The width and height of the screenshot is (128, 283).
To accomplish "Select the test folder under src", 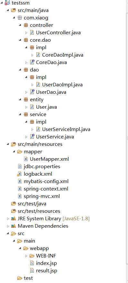I will pyautogui.click(x=28, y=278).
